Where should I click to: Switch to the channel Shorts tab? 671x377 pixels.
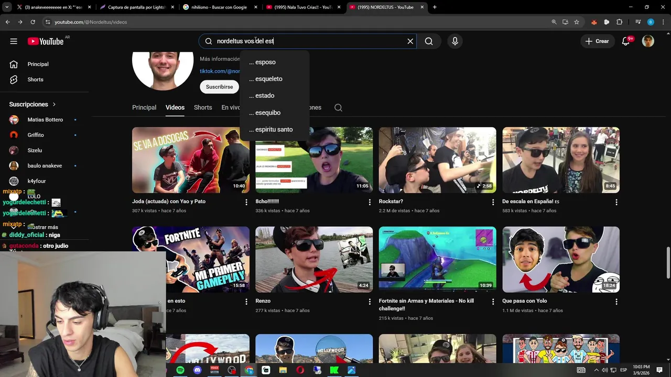203,107
